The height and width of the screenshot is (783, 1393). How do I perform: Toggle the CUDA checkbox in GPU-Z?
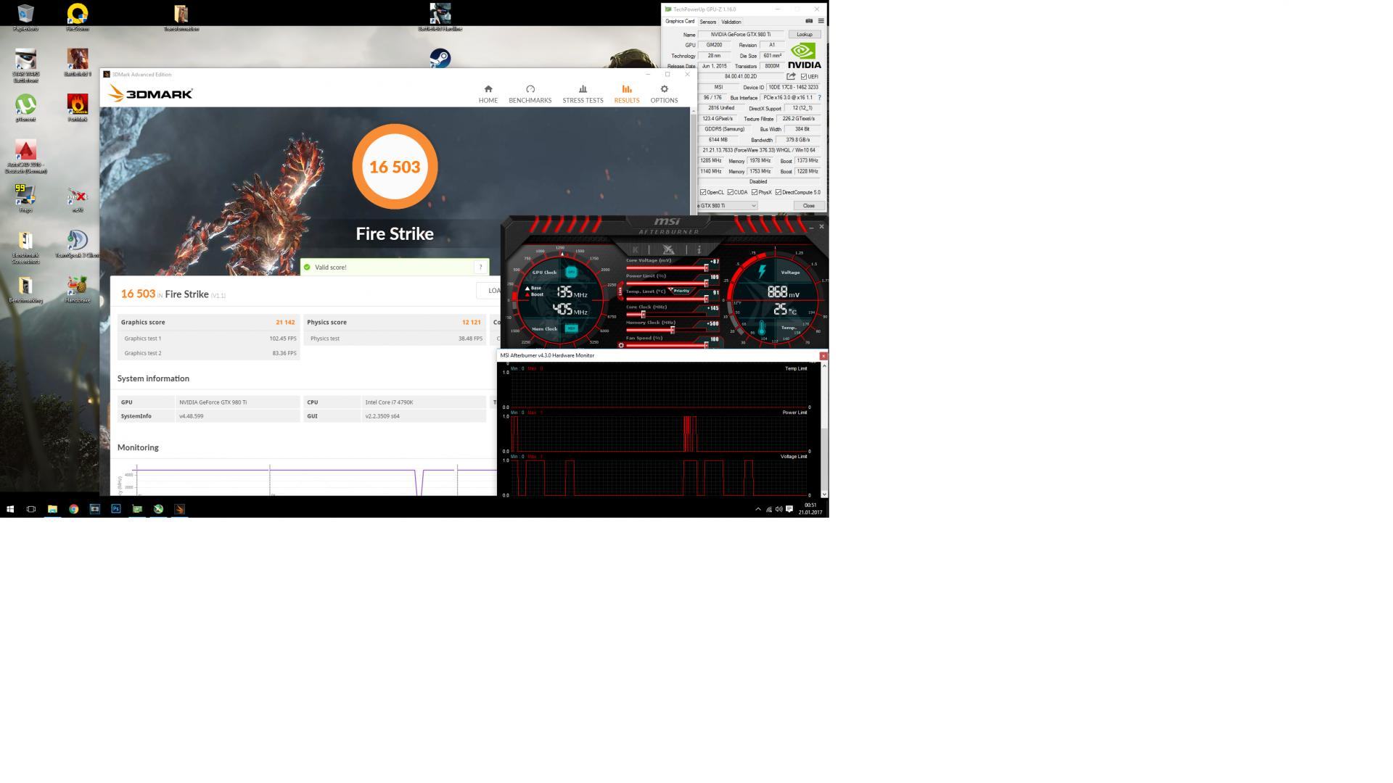(x=730, y=193)
